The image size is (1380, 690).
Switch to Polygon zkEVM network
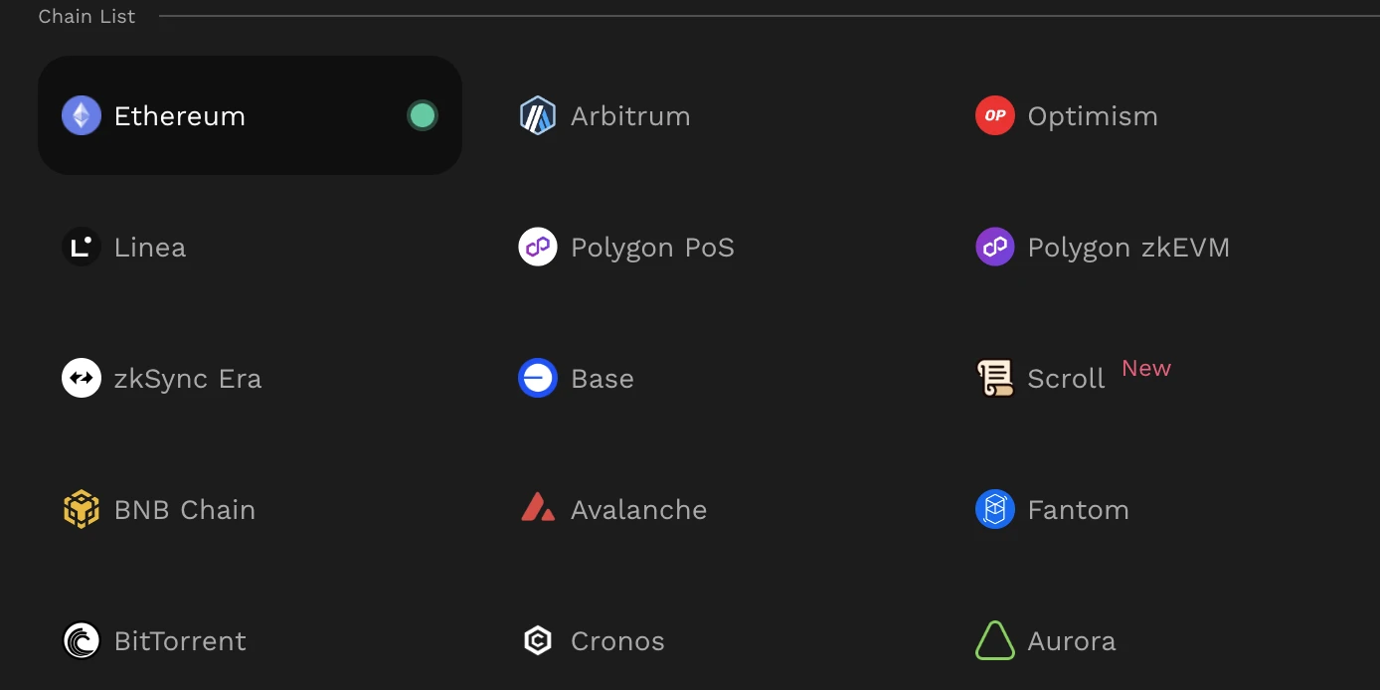pos(1128,247)
